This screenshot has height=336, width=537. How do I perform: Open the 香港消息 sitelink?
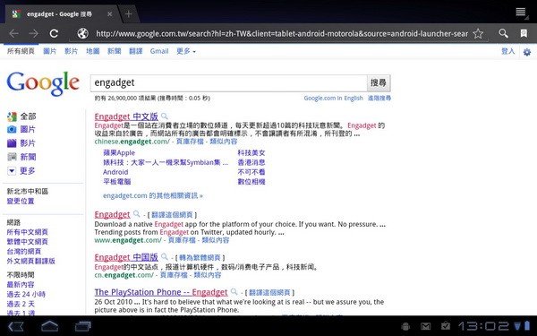(x=251, y=162)
